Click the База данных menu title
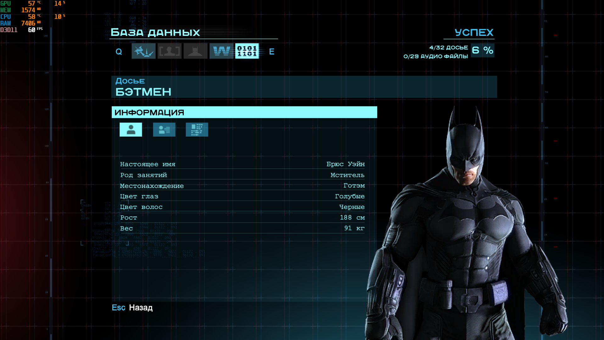This screenshot has height=340, width=604. pyautogui.click(x=155, y=32)
